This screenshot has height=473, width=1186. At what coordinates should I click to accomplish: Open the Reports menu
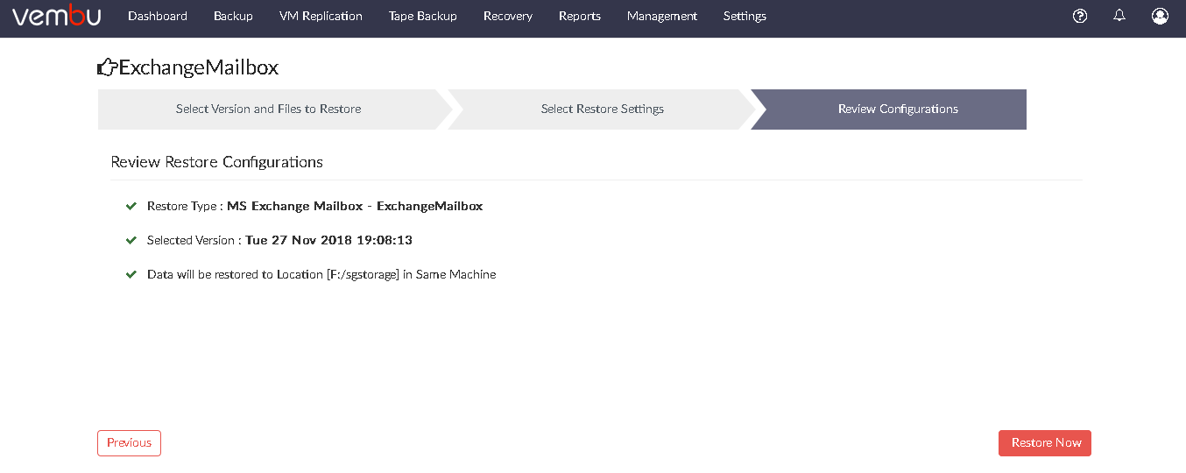(x=580, y=16)
